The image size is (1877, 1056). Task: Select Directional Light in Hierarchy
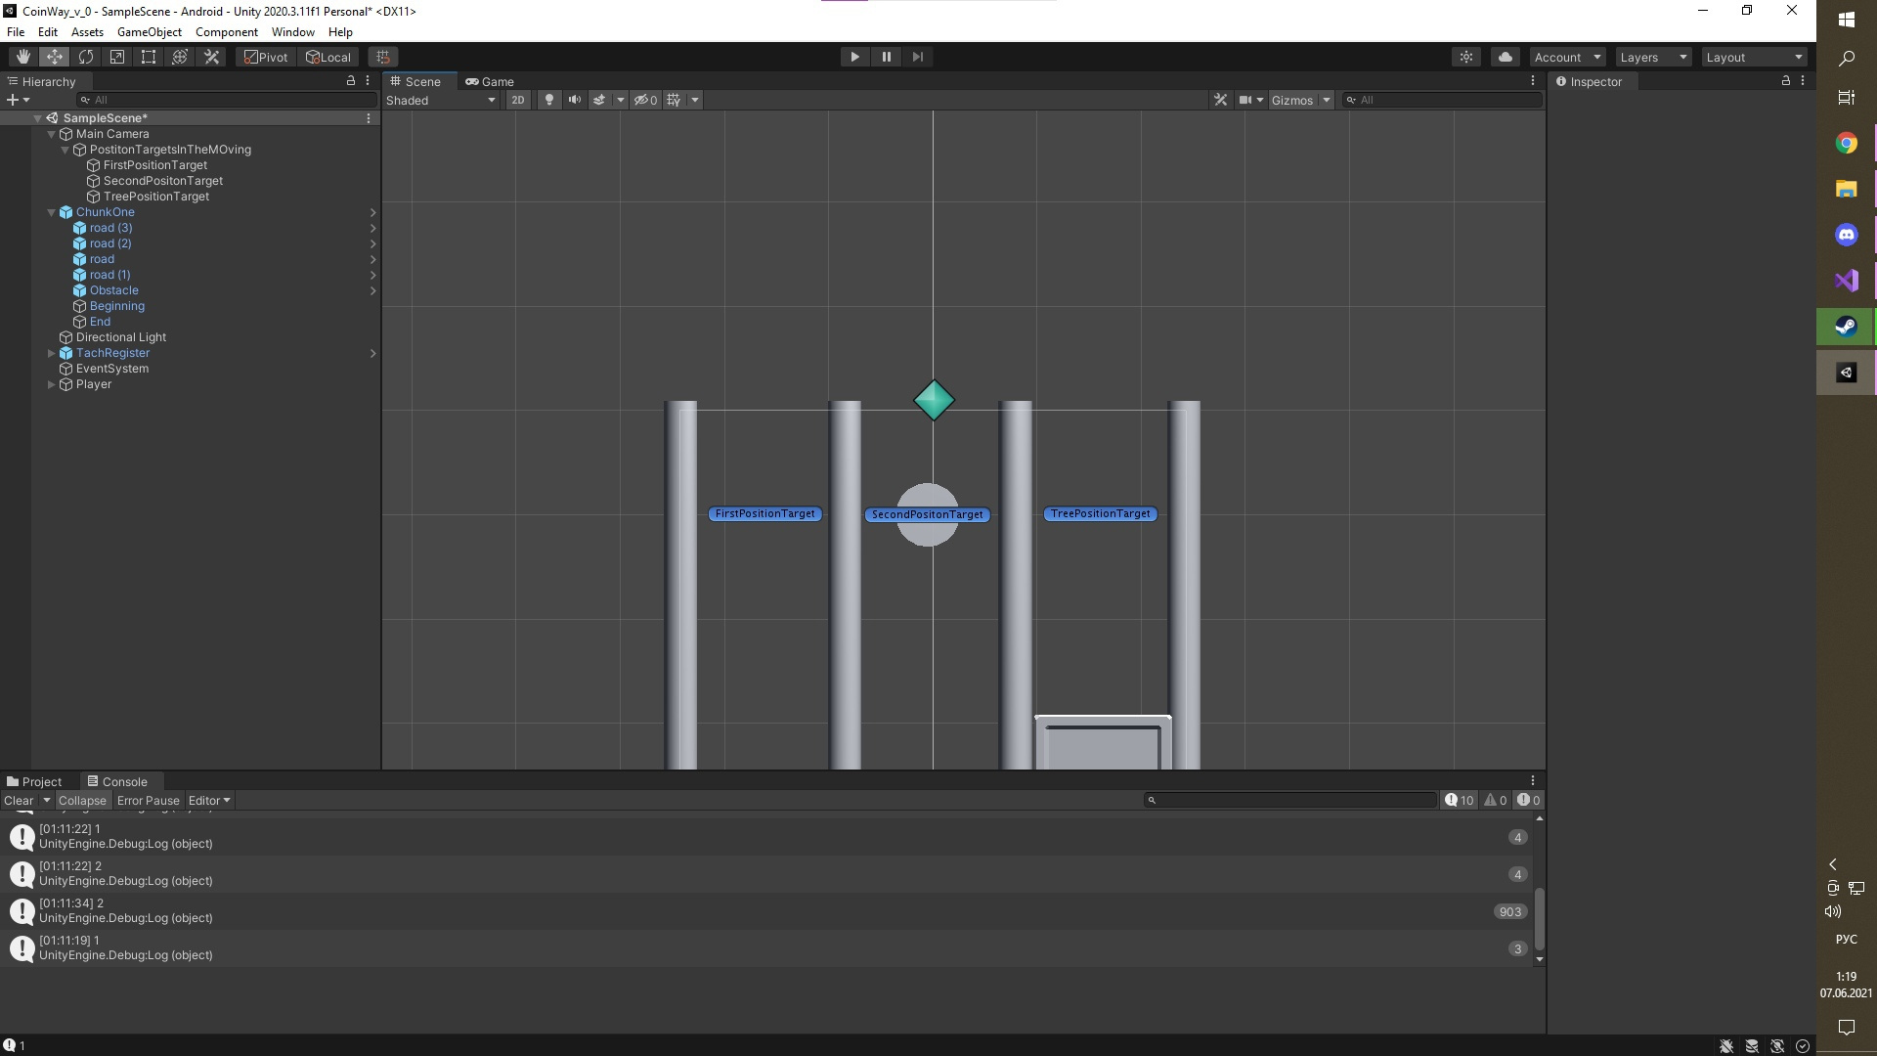[121, 337]
